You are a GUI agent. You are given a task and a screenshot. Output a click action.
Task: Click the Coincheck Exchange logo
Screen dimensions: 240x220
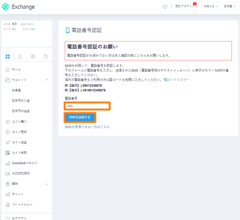pos(18,7)
